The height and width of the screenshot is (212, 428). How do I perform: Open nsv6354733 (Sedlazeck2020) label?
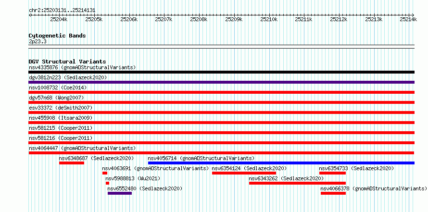point(356,168)
